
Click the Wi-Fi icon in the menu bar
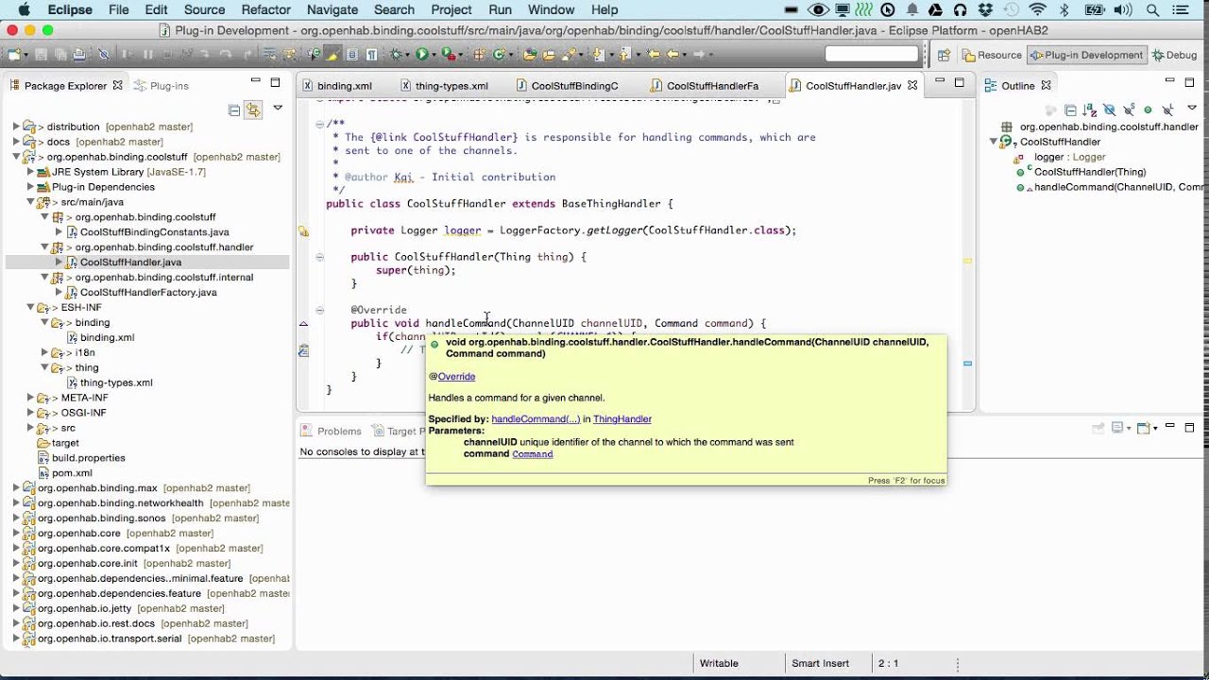[1037, 9]
